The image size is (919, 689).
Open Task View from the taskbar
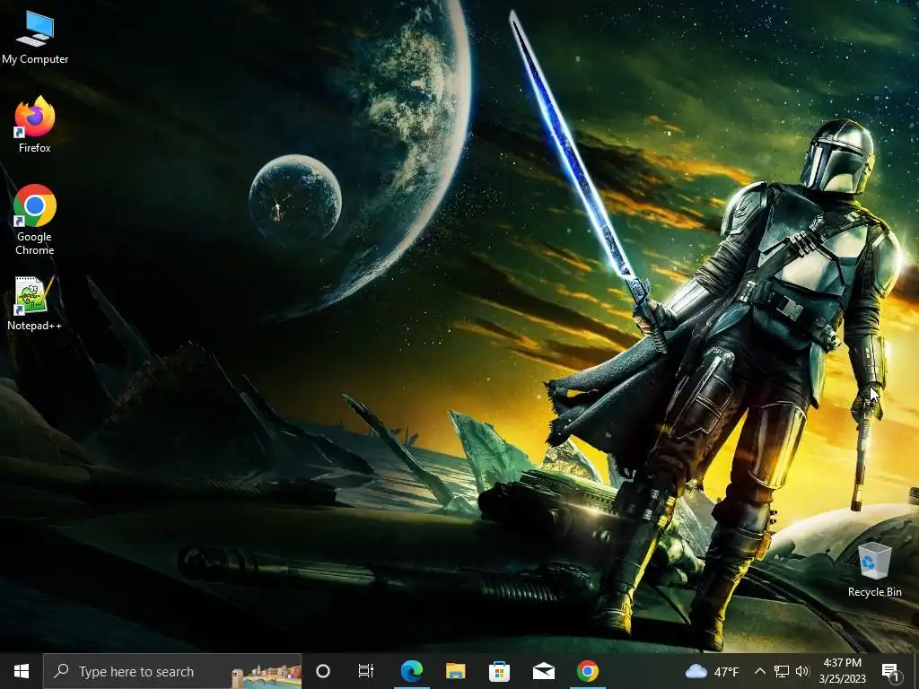click(366, 671)
